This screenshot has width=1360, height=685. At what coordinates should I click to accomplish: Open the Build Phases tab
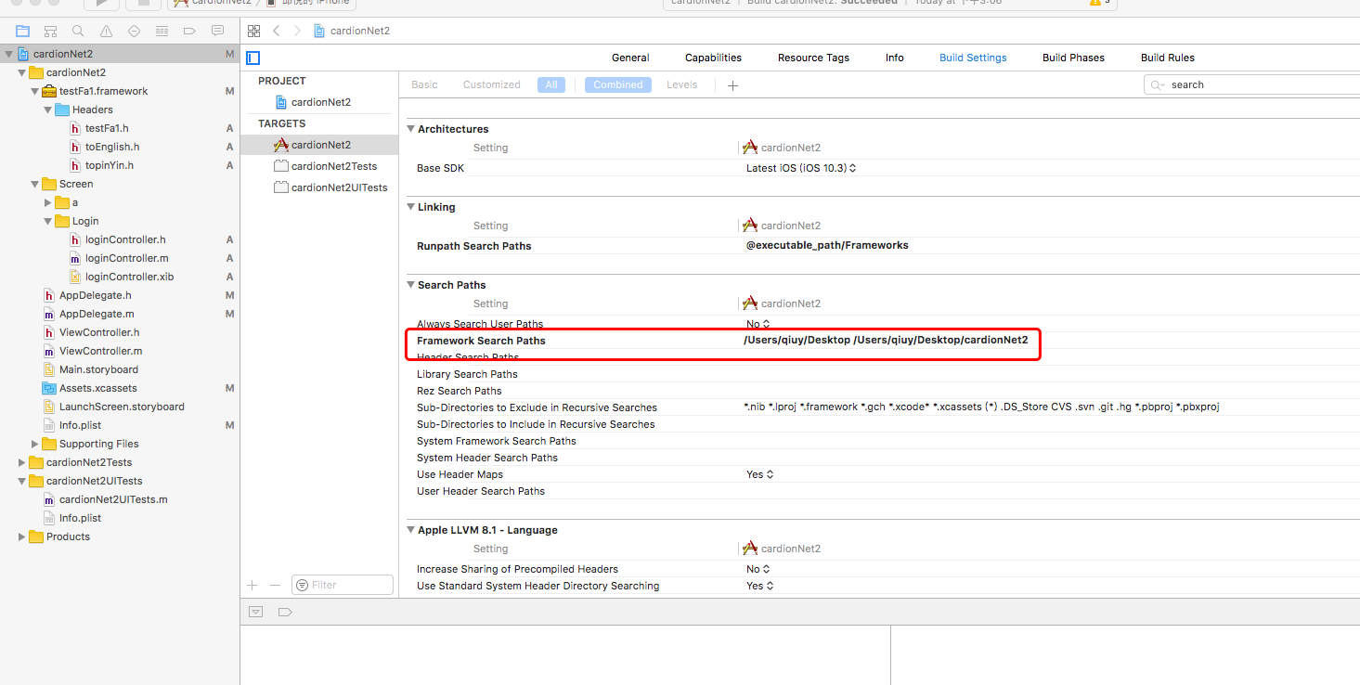[1073, 58]
